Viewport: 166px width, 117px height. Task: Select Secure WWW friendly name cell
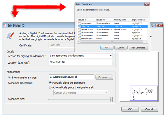click(120, 30)
